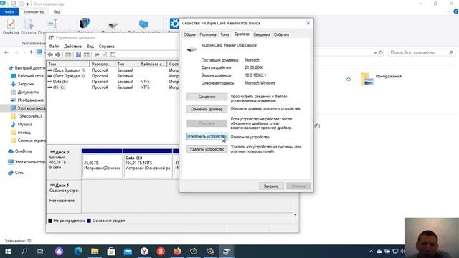This screenshot has width=459, height=258.
Task: Open Explorer help question mark icon
Action: point(456,11)
